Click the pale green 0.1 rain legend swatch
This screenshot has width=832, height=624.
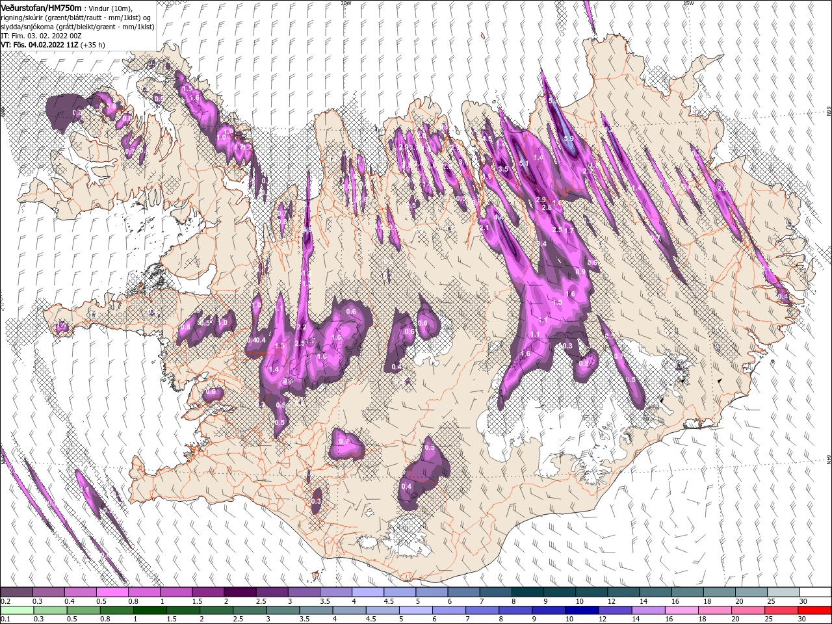pyautogui.click(x=16, y=610)
